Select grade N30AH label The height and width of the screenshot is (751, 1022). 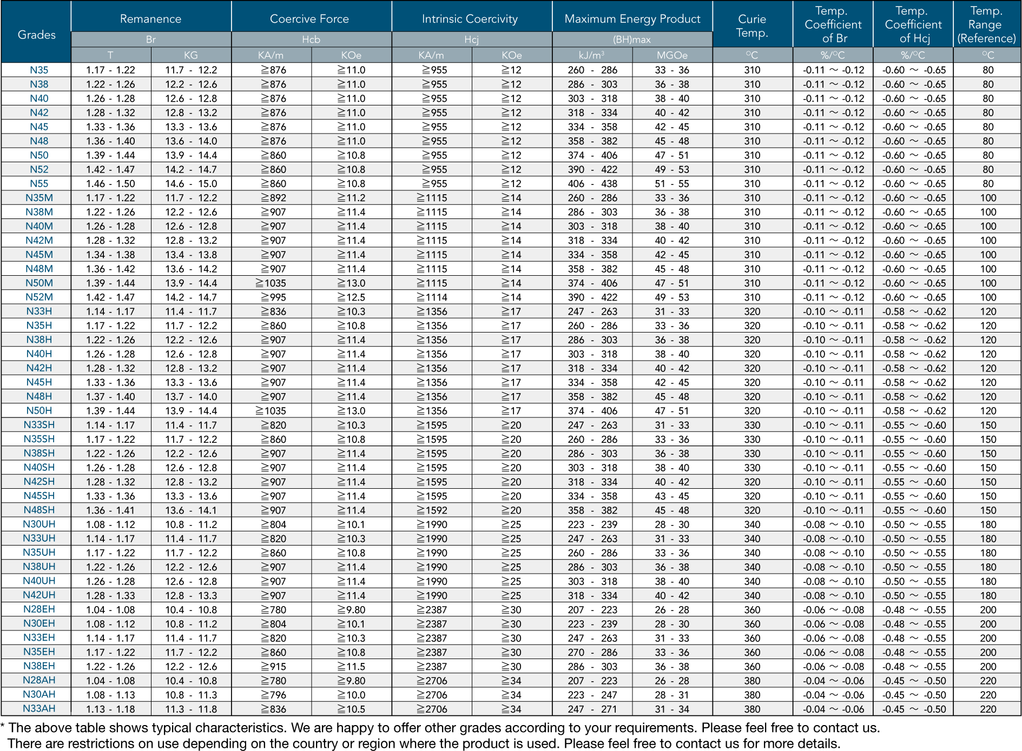point(39,695)
